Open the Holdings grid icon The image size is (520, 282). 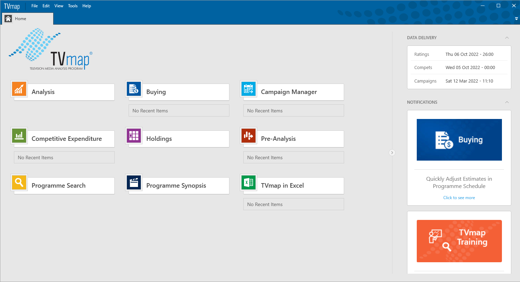click(134, 136)
